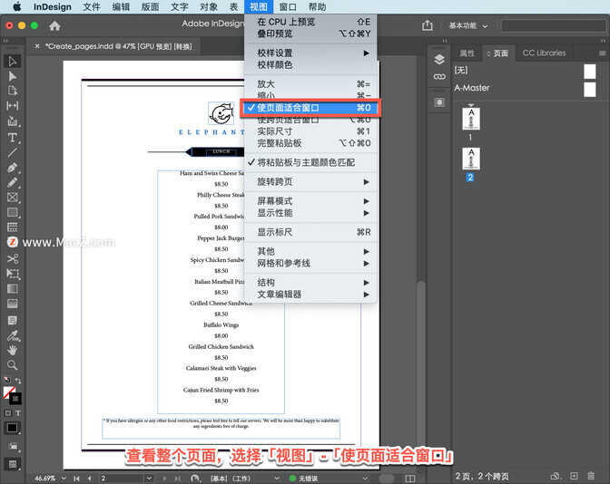Select the Eyedropper tool
This screenshot has height=484, width=610.
(13, 335)
